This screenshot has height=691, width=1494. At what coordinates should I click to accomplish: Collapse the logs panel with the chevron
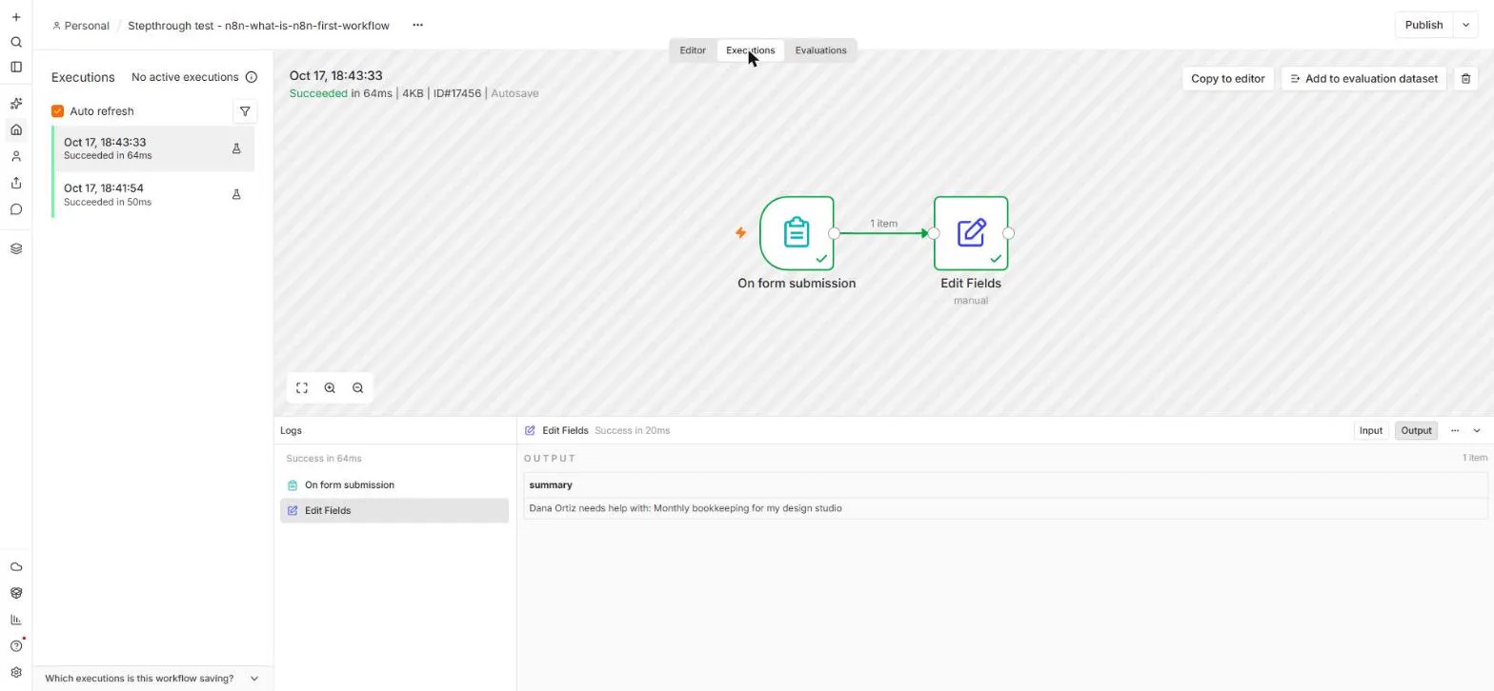[1477, 430]
